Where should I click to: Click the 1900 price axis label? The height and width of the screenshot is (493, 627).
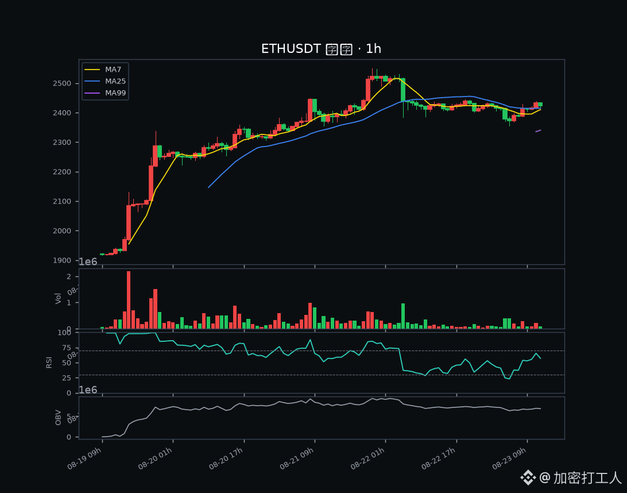pyautogui.click(x=62, y=260)
